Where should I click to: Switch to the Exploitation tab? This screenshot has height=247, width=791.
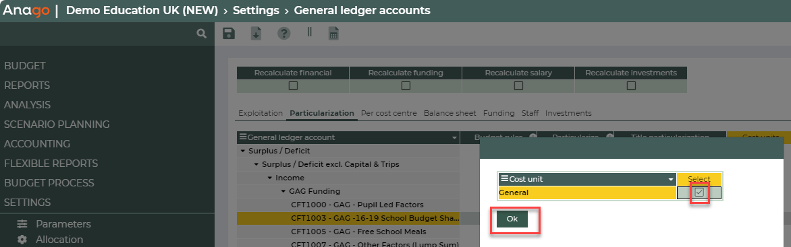(261, 113)
